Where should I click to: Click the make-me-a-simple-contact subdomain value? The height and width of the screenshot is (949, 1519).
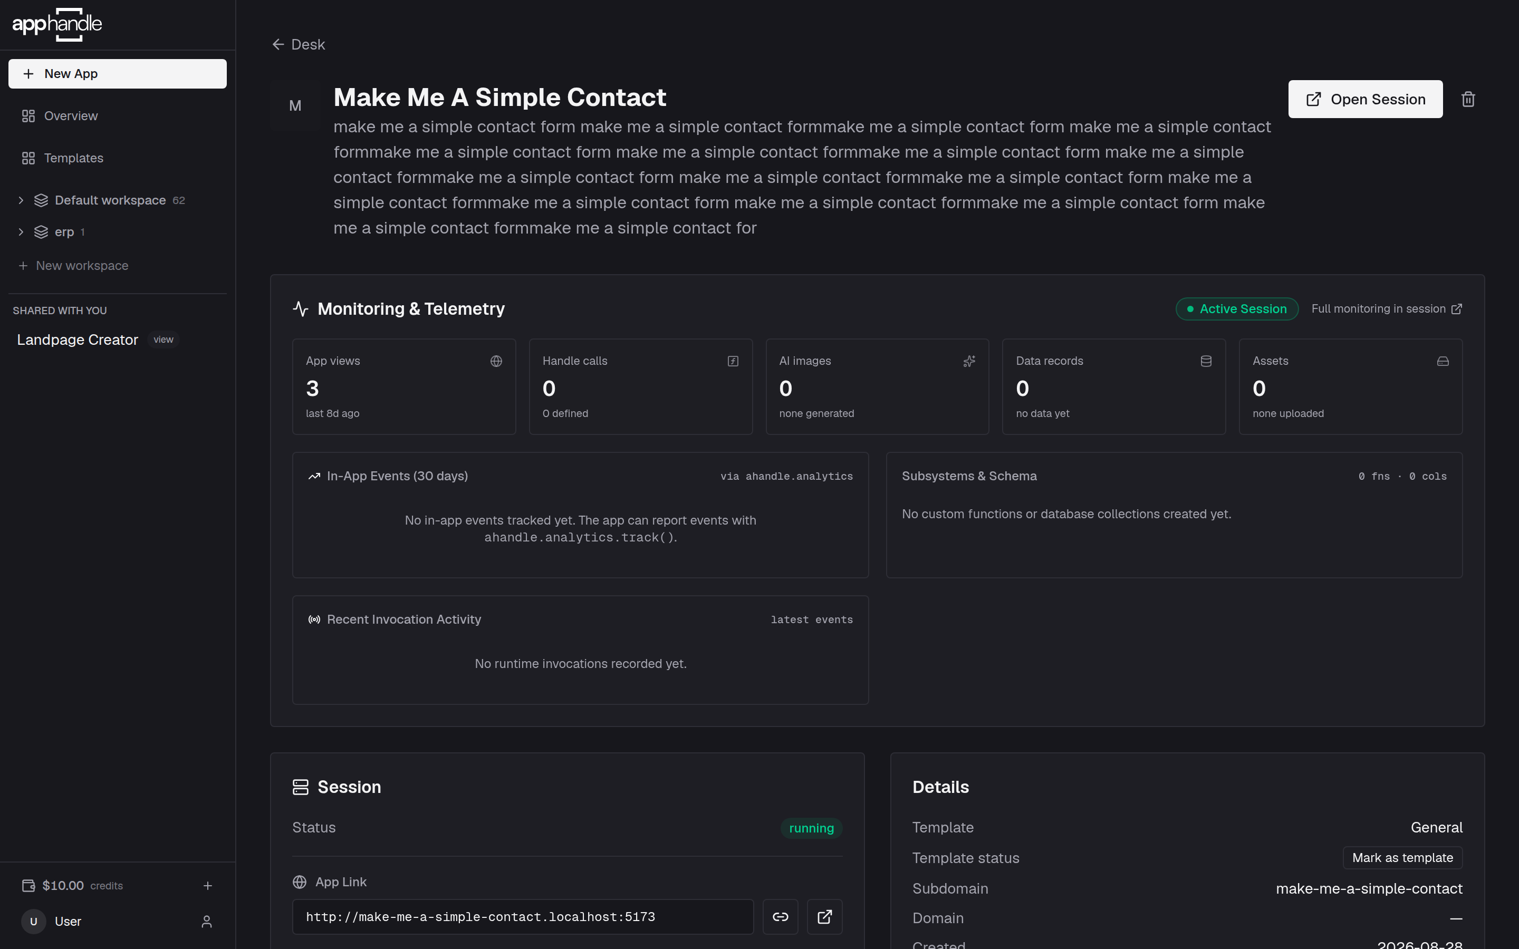[1369, 889]
